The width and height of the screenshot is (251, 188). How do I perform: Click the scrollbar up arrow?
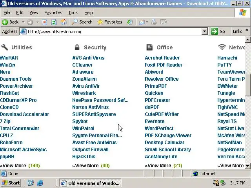click(x=247, y=40)
